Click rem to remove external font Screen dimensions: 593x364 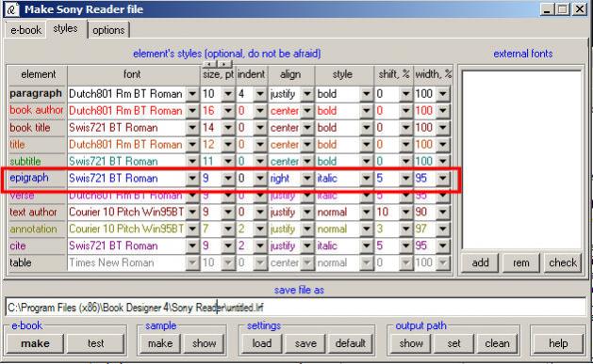(x=520, y=262)
